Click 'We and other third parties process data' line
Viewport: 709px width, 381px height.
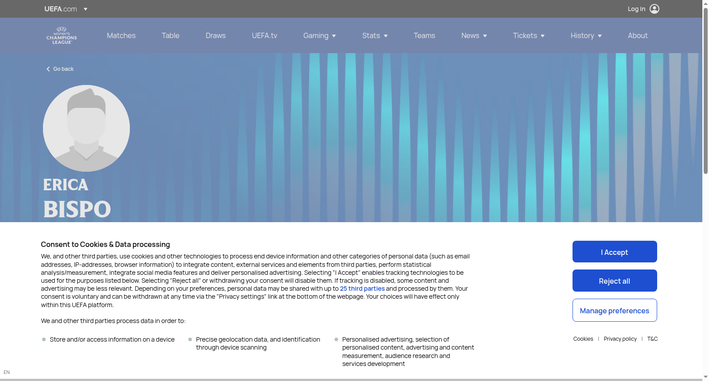pos(113,321)
